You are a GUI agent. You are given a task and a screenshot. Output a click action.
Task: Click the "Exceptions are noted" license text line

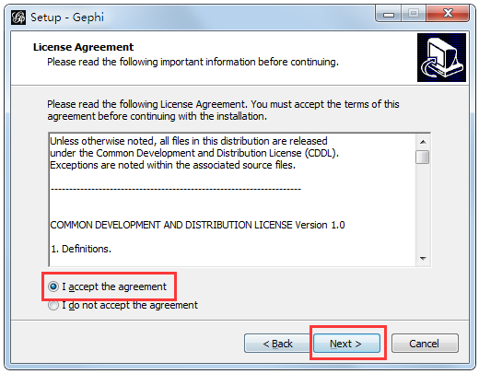pos(172,165)
